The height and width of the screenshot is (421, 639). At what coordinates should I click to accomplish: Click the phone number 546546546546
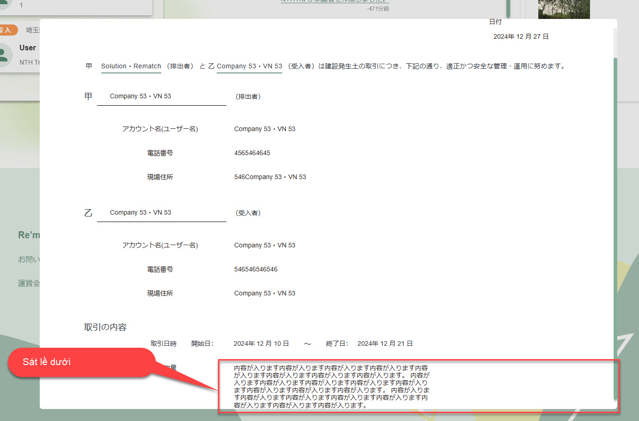click(x=256, y=270)
